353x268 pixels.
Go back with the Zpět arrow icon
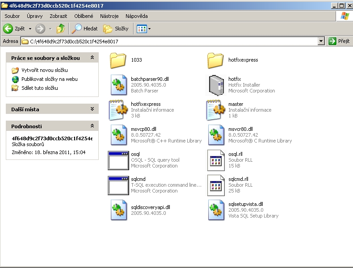point(8,29)
